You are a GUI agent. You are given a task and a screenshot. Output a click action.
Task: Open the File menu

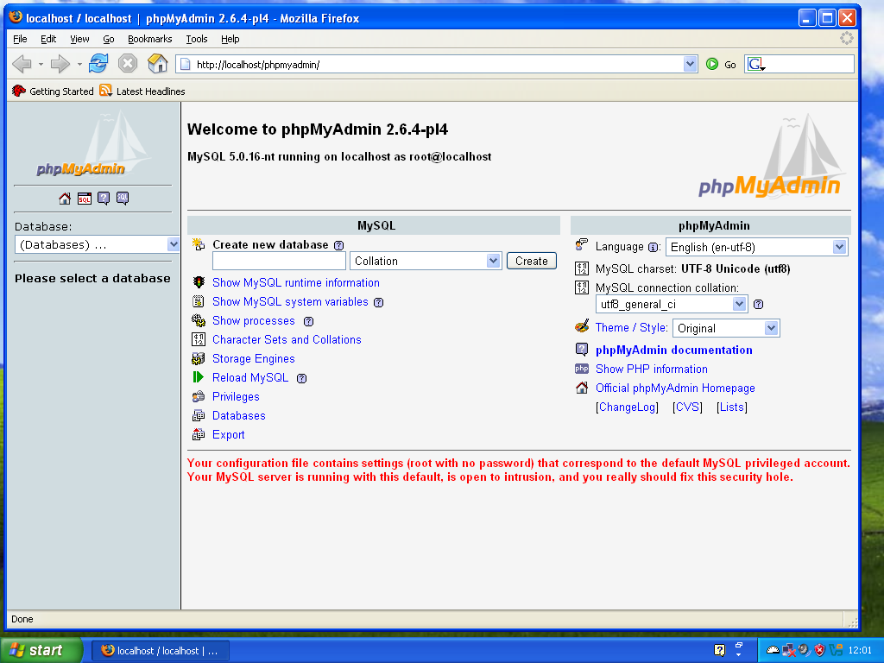point(20,39)
